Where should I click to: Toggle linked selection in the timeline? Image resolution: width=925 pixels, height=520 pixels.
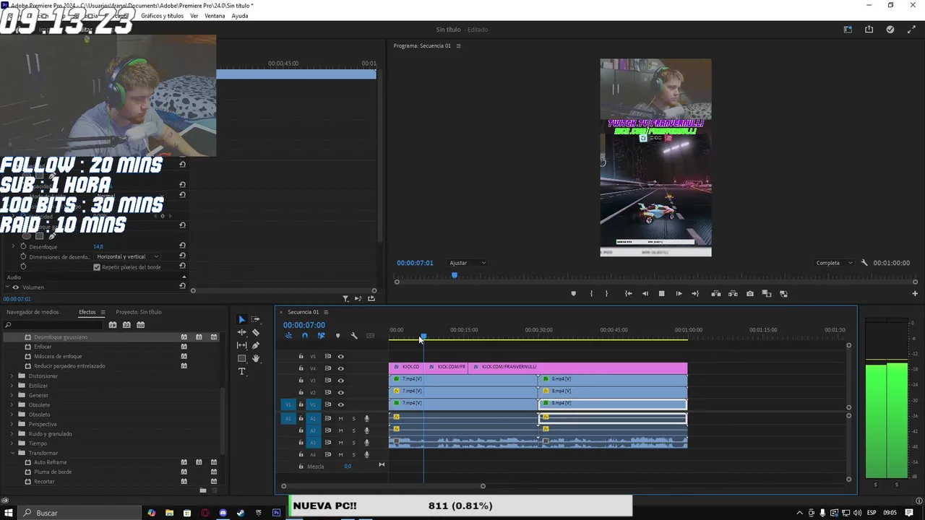[321, 336]
